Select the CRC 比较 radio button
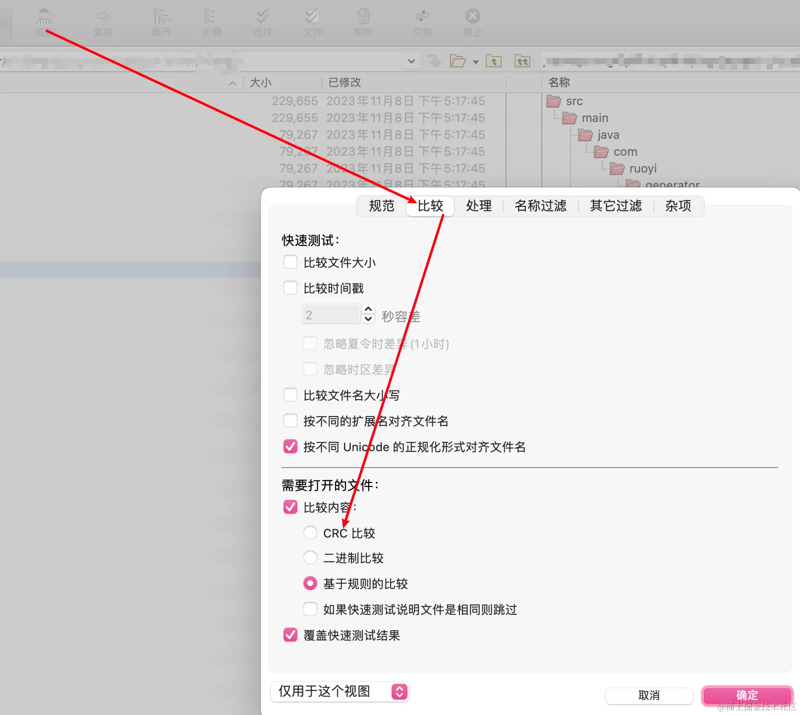 (310, 533)
